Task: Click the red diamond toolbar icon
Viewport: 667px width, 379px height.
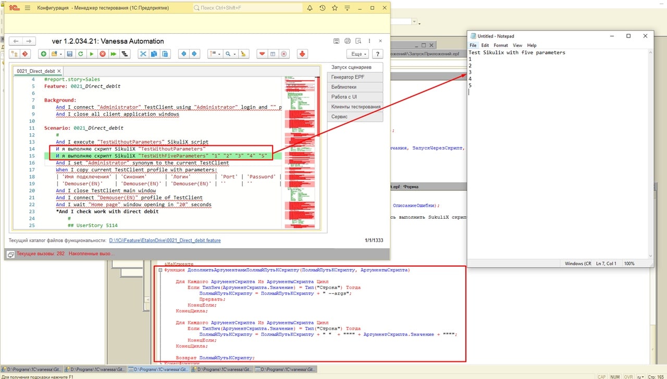Action: pos(24,54)
